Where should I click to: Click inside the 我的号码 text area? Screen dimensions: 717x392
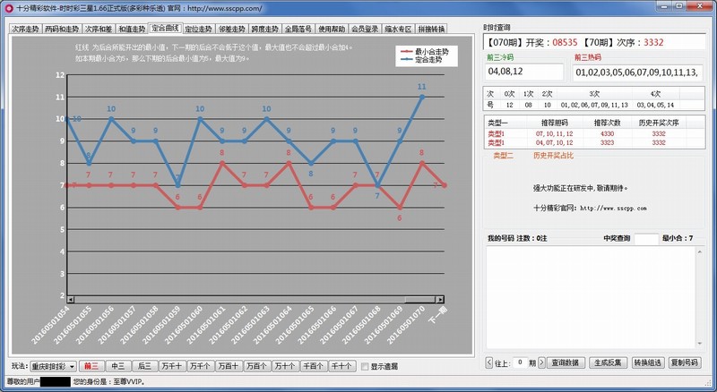point(591,297)
